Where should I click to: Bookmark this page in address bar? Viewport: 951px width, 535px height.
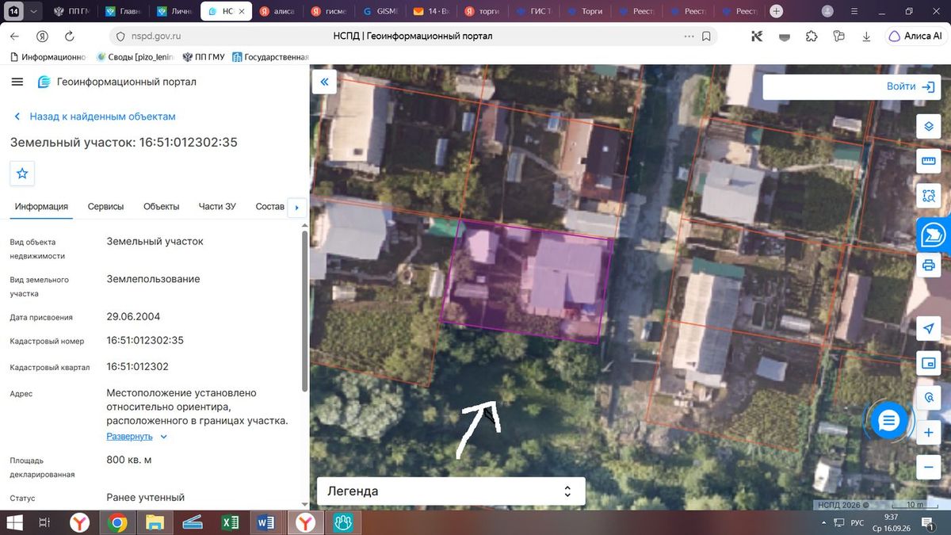[705, 36]
